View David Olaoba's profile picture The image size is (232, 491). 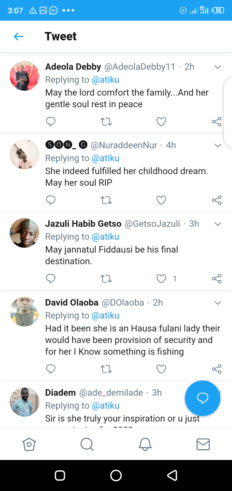pyautogui.click(x=24, y=312)
